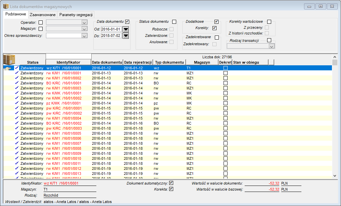Expand the Magazyn filter dropdown
341x206 pixels.
[x=84, y=29]
